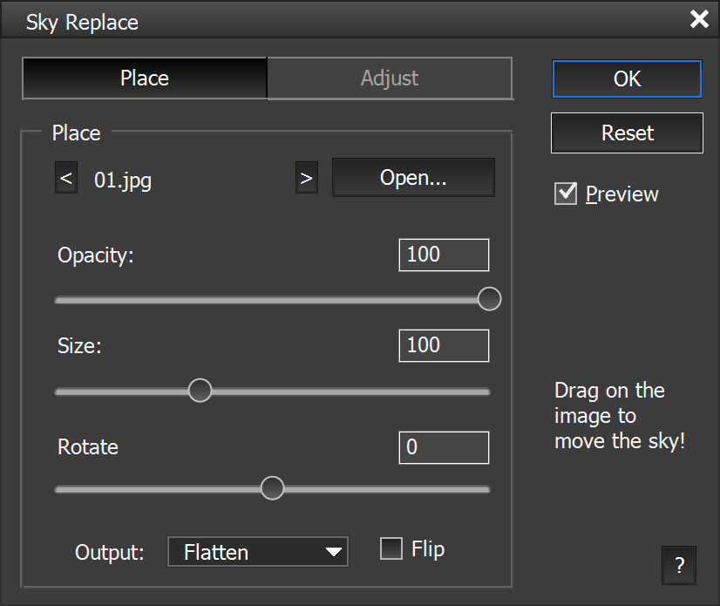Select the Size value field
The image size is (720, 606).
tap(444, 345)
